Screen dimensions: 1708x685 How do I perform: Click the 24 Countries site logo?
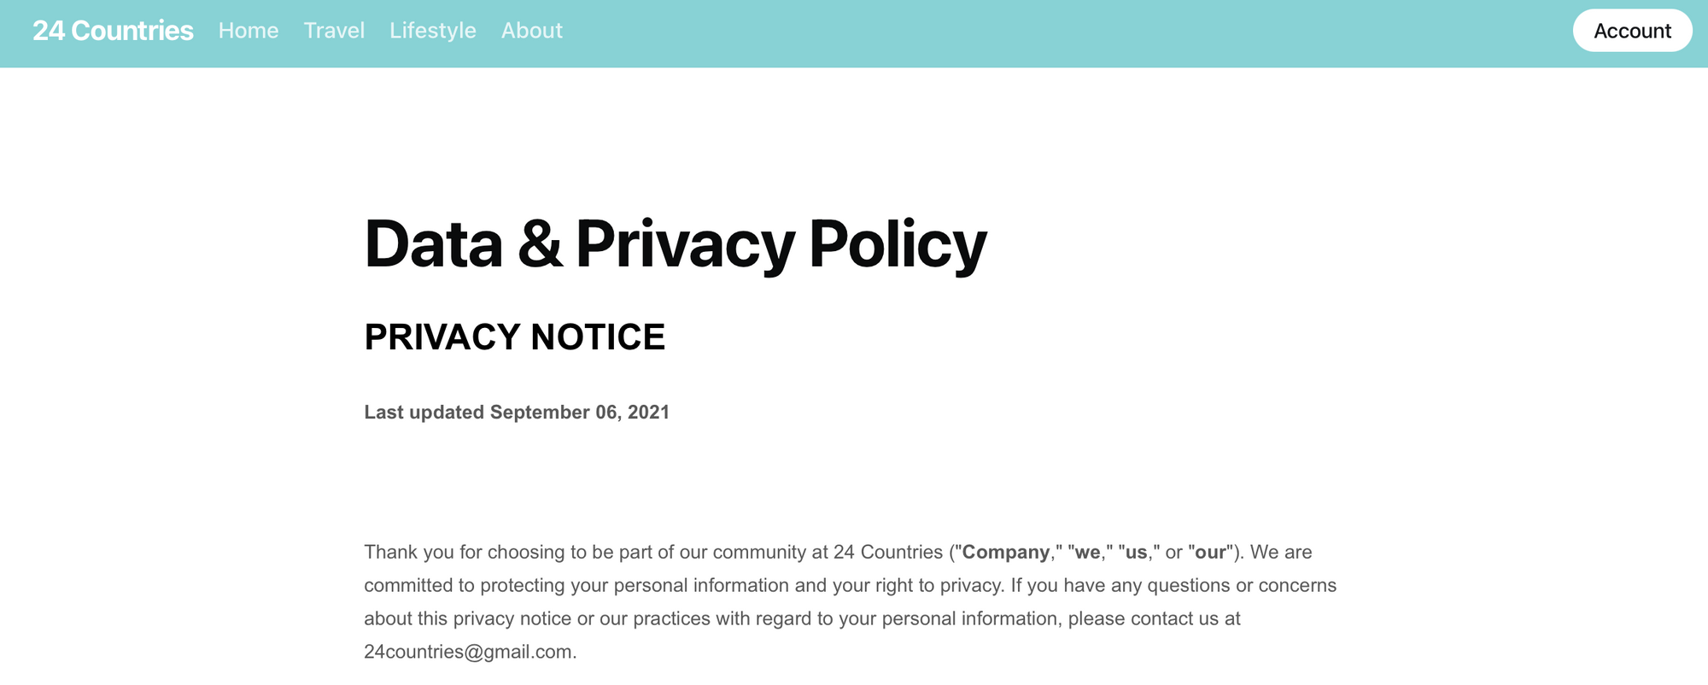tap(113, 31)
